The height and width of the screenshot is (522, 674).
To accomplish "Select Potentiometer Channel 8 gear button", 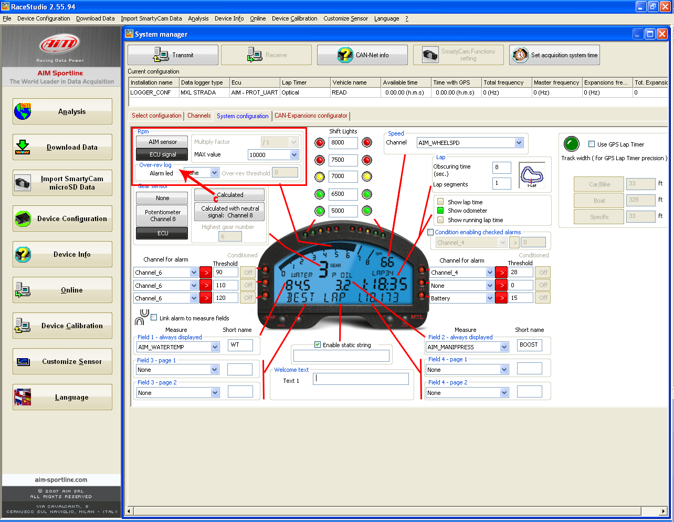I will (x=163, y=216).
